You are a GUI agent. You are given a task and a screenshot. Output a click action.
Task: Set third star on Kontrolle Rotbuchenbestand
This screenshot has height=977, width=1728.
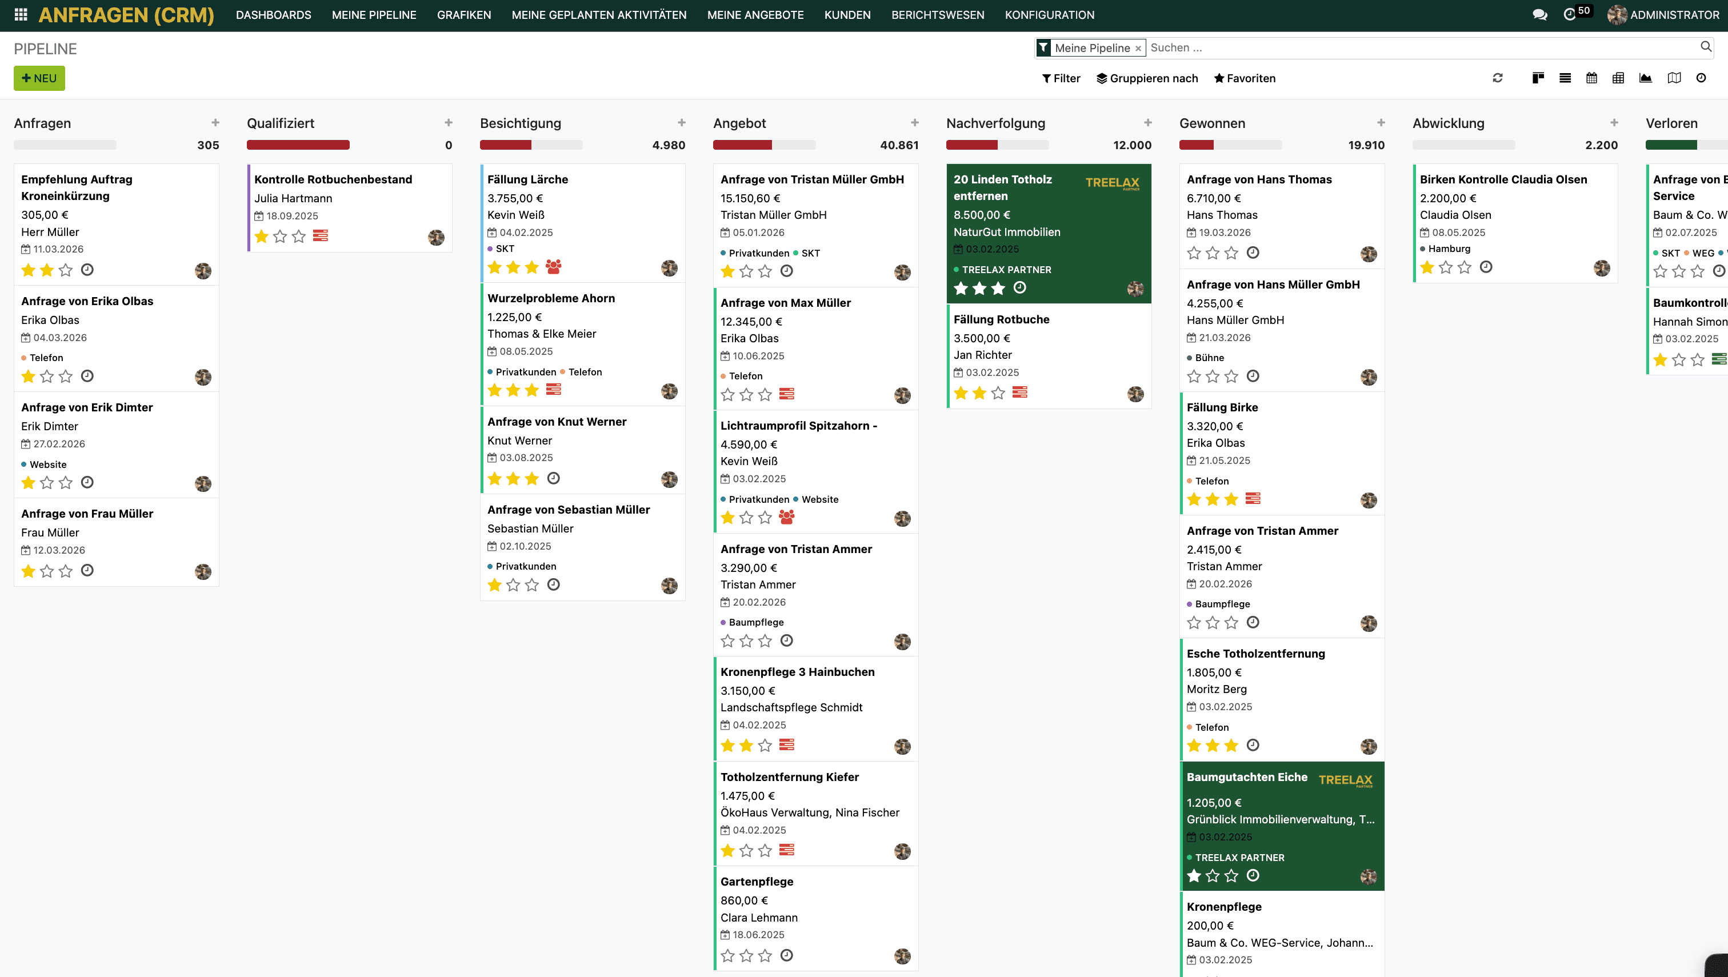coord(299,236)
